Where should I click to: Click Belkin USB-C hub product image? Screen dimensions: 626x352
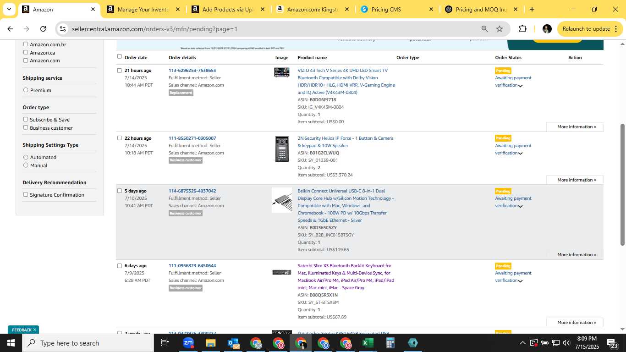point(281,200)
